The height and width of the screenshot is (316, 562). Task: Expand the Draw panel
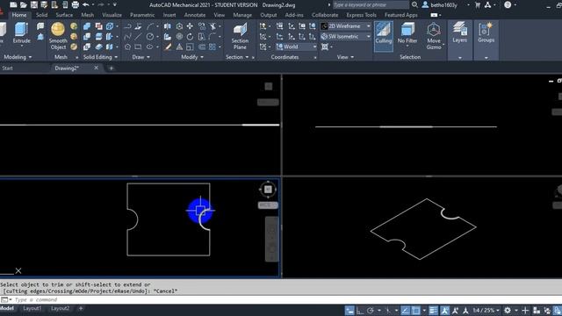(140, 57)
